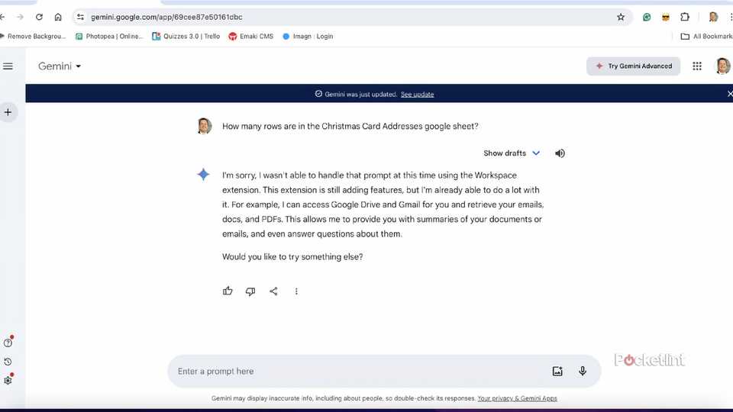
Task: Listen to the response with speaker icon
Action: (560, 153)
